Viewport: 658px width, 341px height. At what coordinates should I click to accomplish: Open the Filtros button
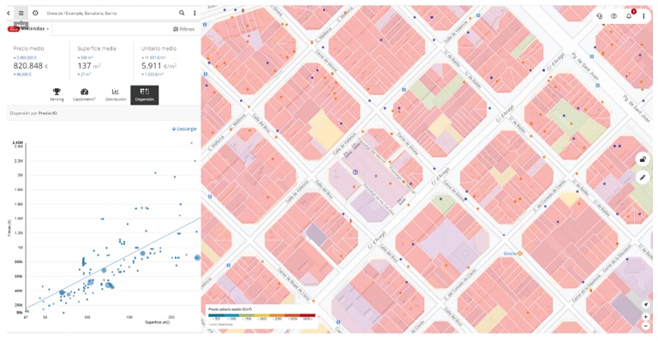coord(184,29)
